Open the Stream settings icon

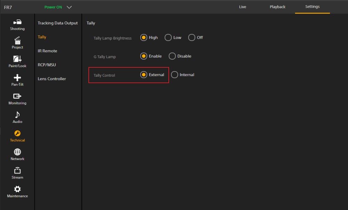tap(17, 171)
